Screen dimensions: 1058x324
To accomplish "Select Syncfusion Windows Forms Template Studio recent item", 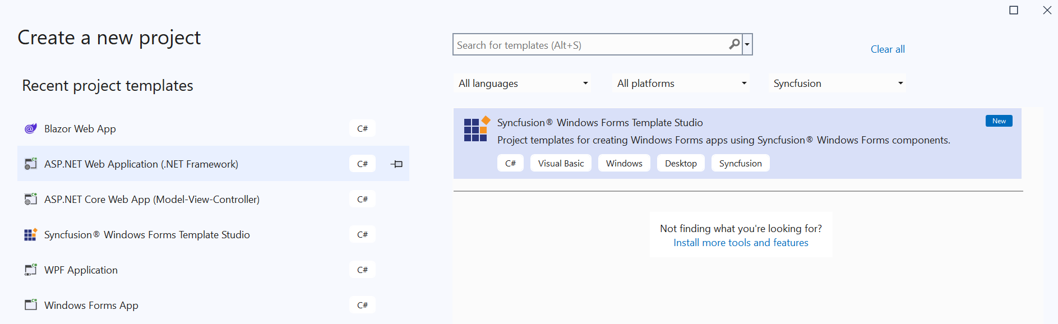I will (213, 234).
